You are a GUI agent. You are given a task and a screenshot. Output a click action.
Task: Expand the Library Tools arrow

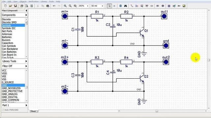(x=26, y=61)
